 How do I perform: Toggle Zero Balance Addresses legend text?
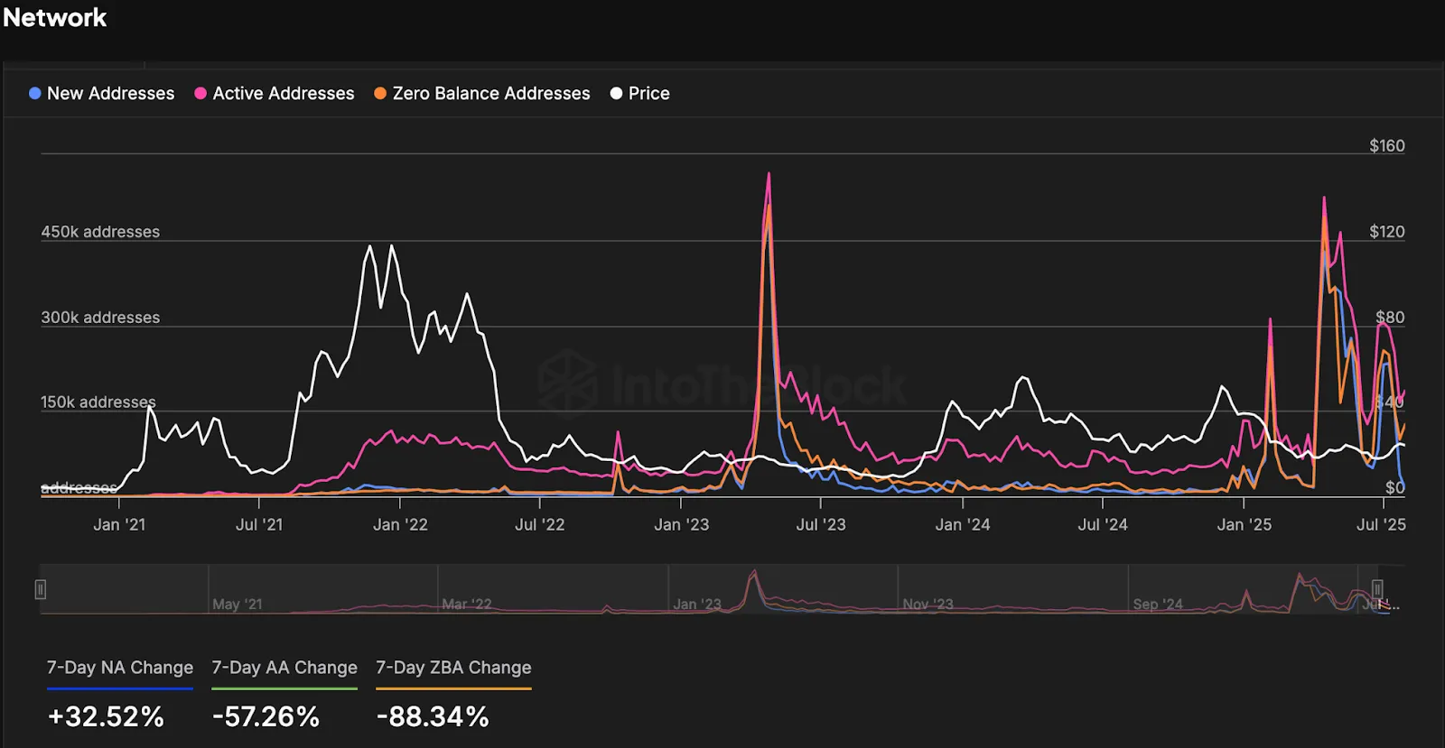[x=490, y=94]
